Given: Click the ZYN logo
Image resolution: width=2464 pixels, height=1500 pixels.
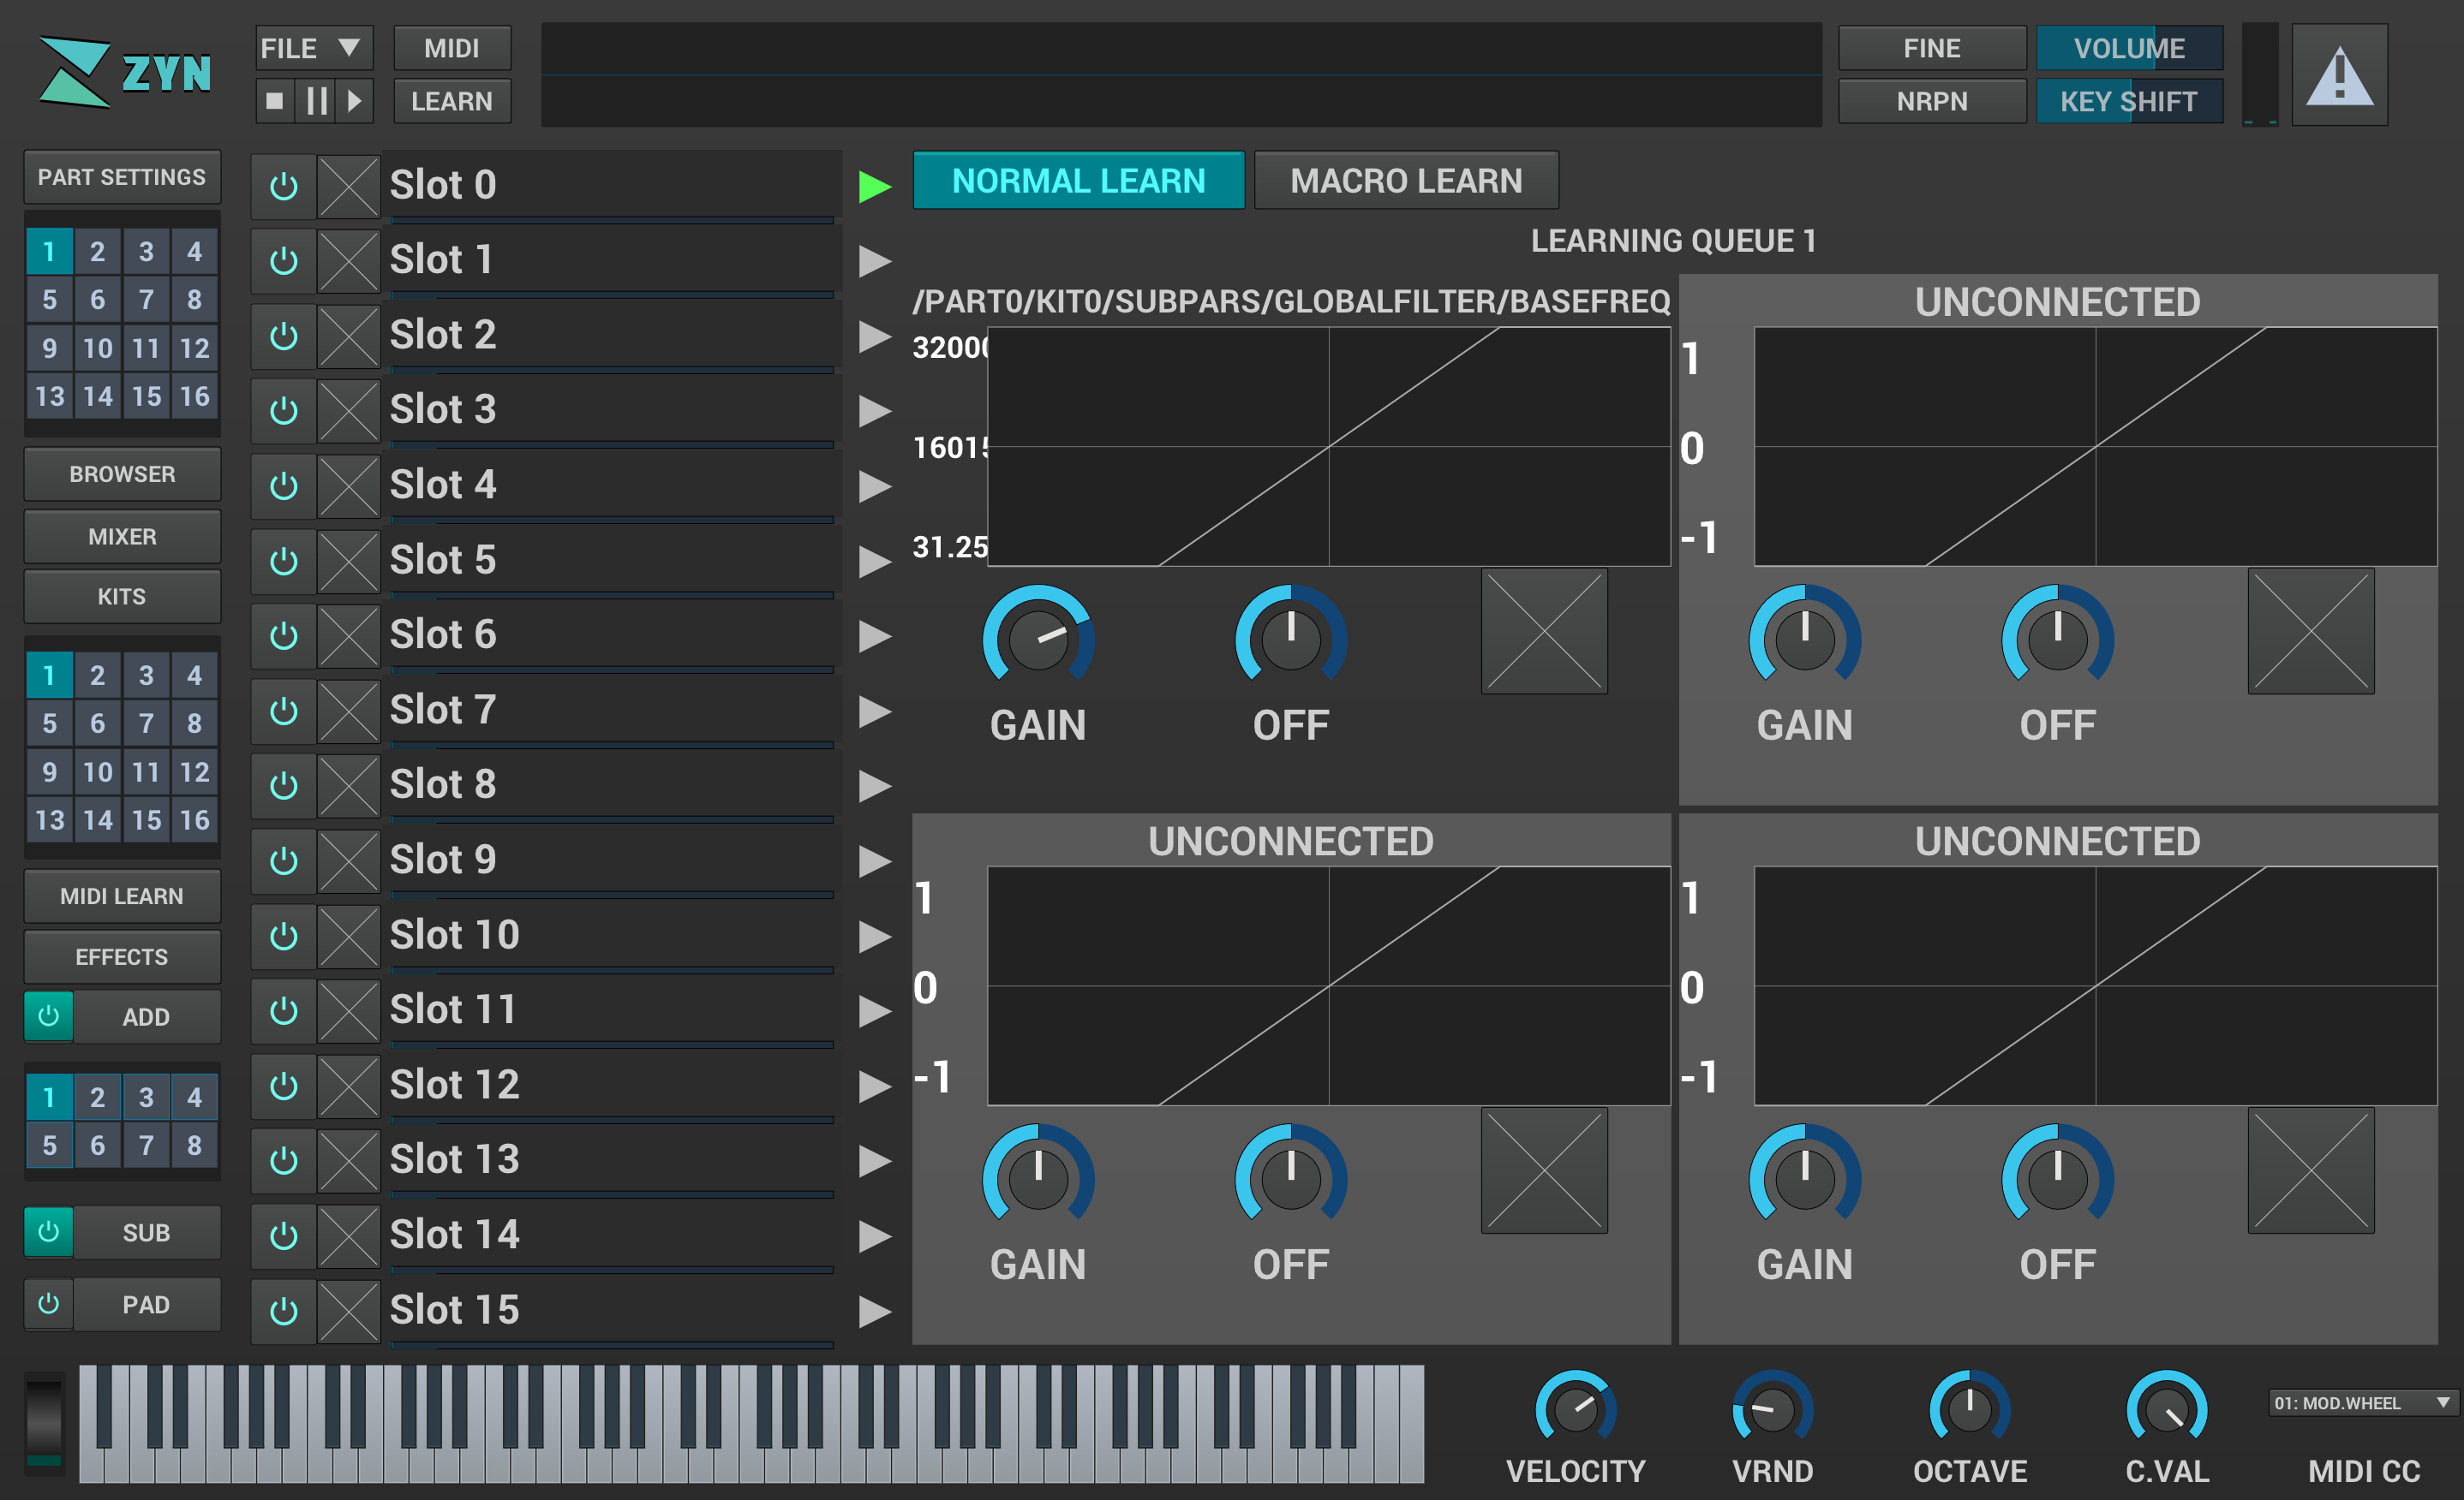Looking at the screenshot, I should (x=125, y=73).
